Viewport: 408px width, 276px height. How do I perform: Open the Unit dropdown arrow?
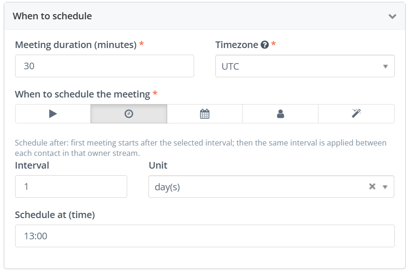(385, 187)
